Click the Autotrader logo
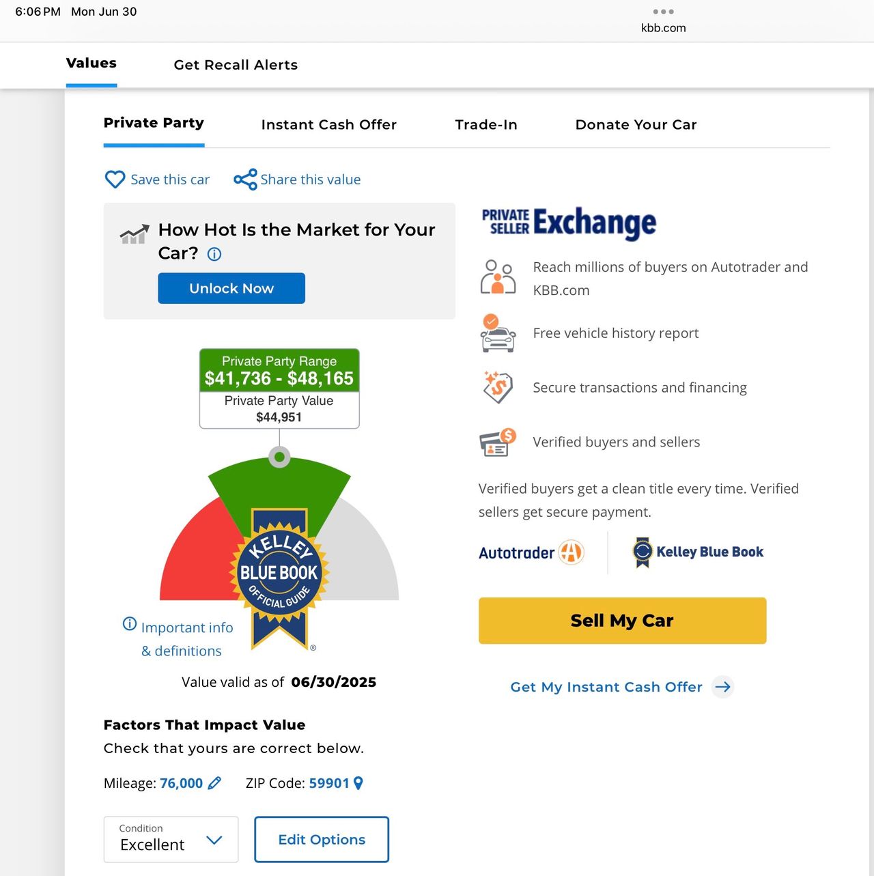This screenshot has width=874, height=876. pyautogui.click(x=531, y=552)
